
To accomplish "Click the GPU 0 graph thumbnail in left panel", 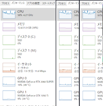I will pyautogui.click(x=9, y=82).
